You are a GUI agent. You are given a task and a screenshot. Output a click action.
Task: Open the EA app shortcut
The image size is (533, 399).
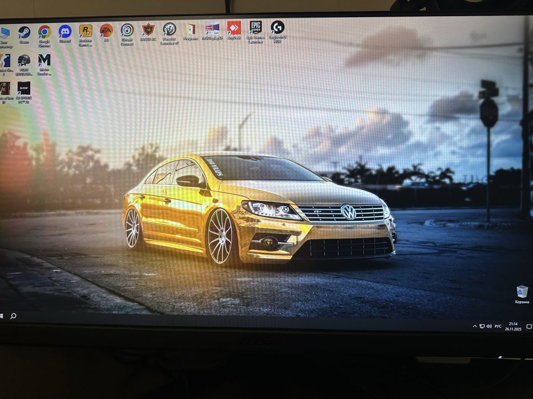tap(106, 32)
